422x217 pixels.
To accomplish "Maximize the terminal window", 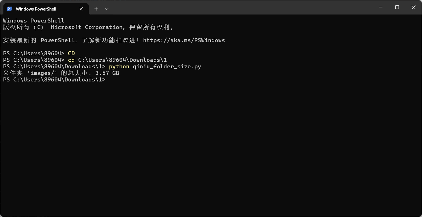I will click(x=397, y=7).
